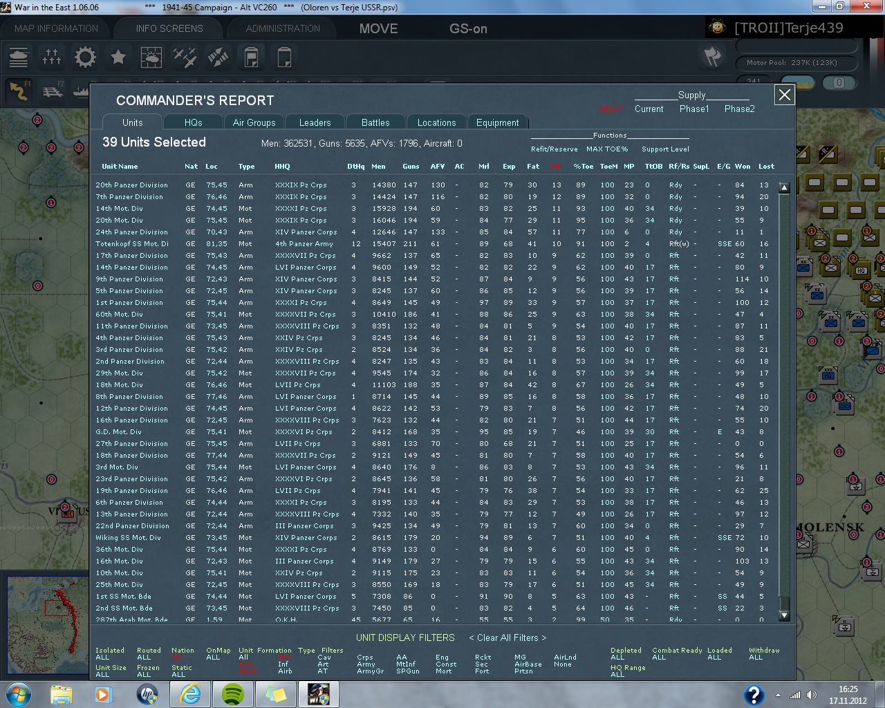This screenshot has height=708, width=885.
Task: Sort units by Men column header
Action: tap(378, 167)
